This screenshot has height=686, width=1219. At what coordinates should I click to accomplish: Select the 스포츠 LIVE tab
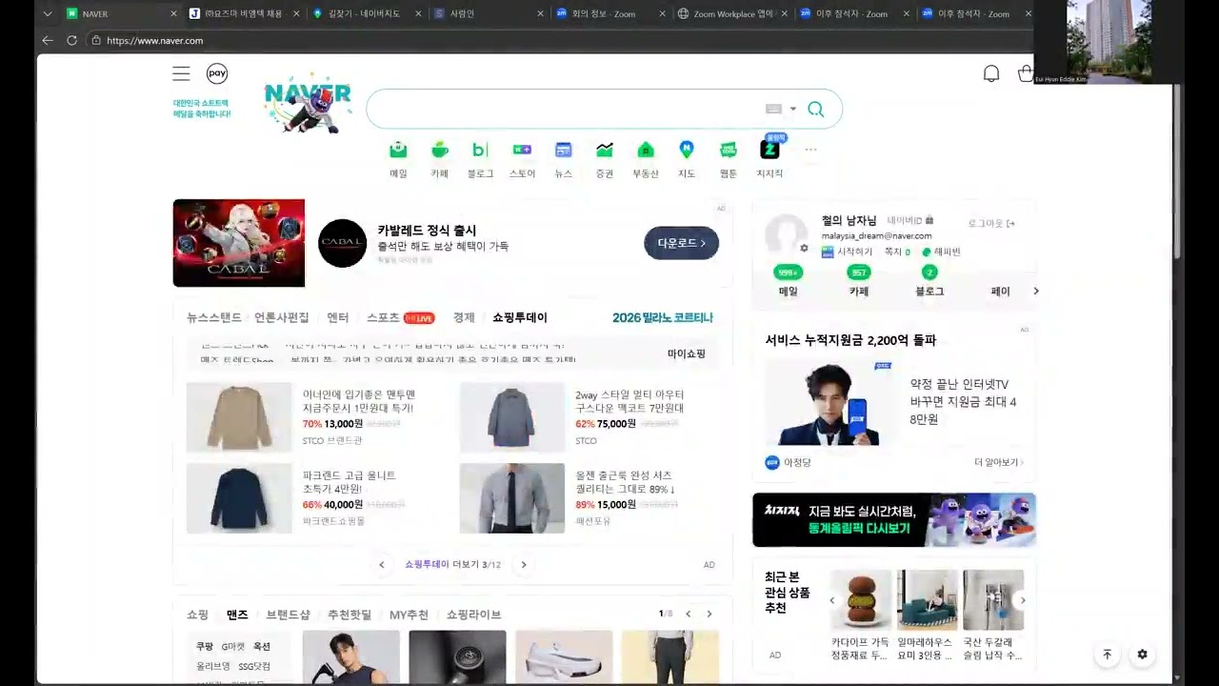pos(400,317)
